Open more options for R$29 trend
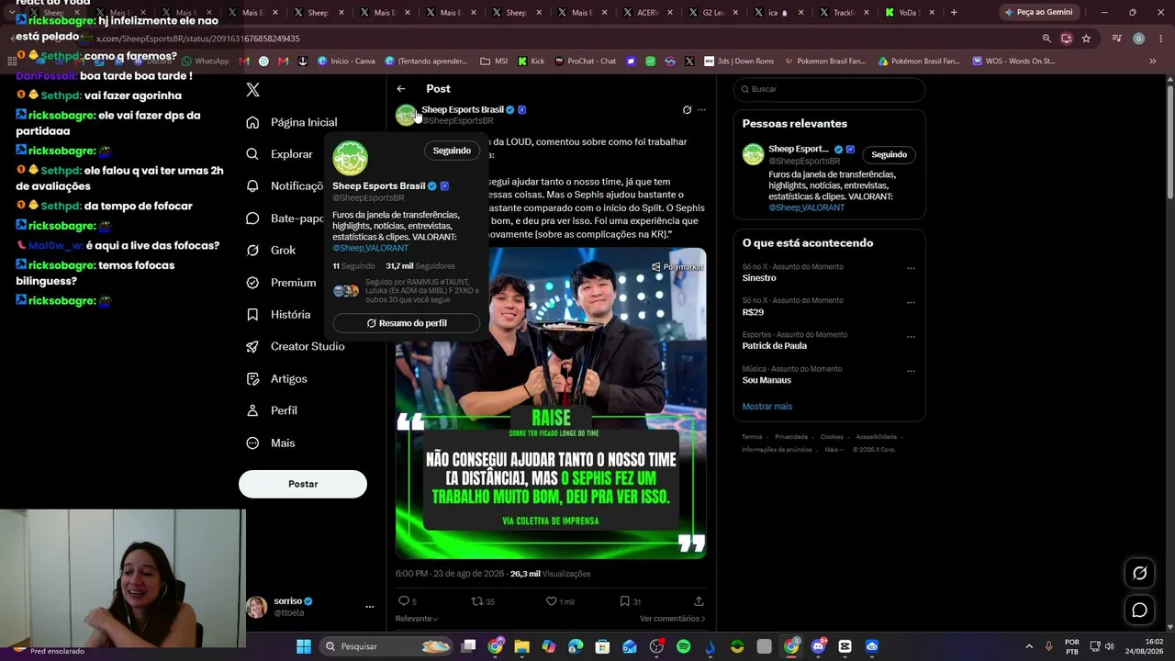Image resolution: width=1175 pixels, height=661 pixels. [x=911, y=302]
